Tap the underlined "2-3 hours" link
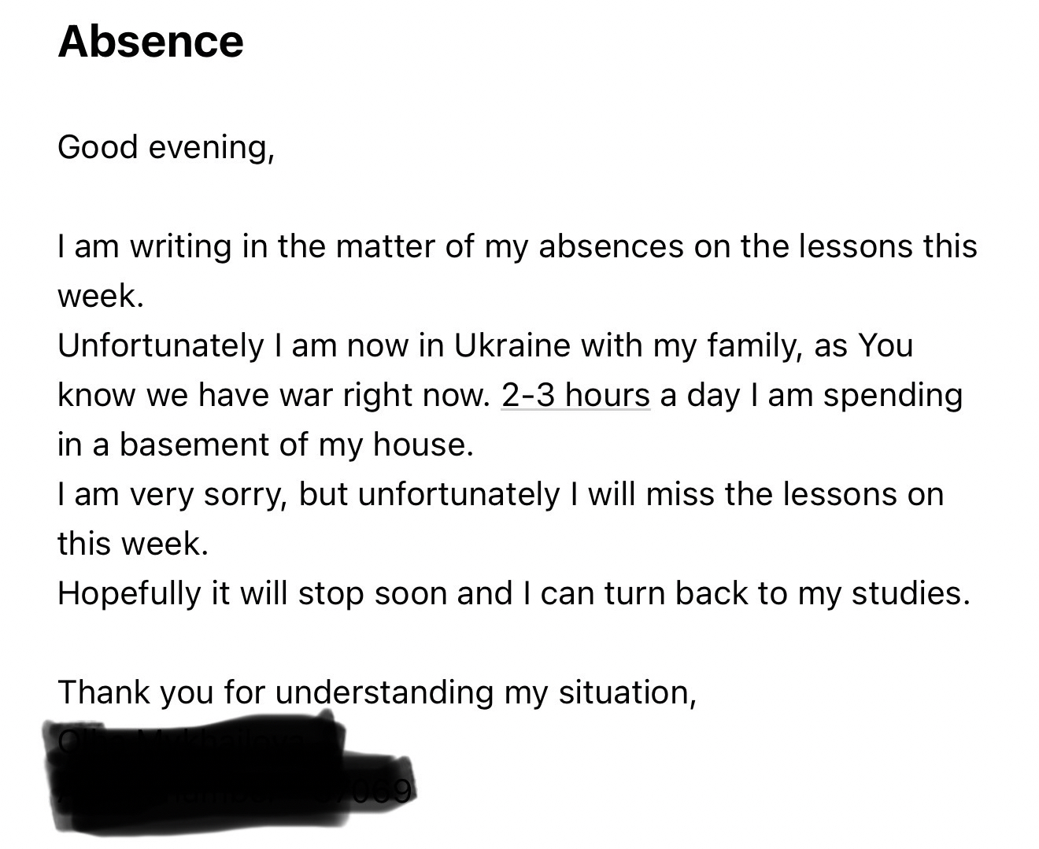 [x=575, y=395]
